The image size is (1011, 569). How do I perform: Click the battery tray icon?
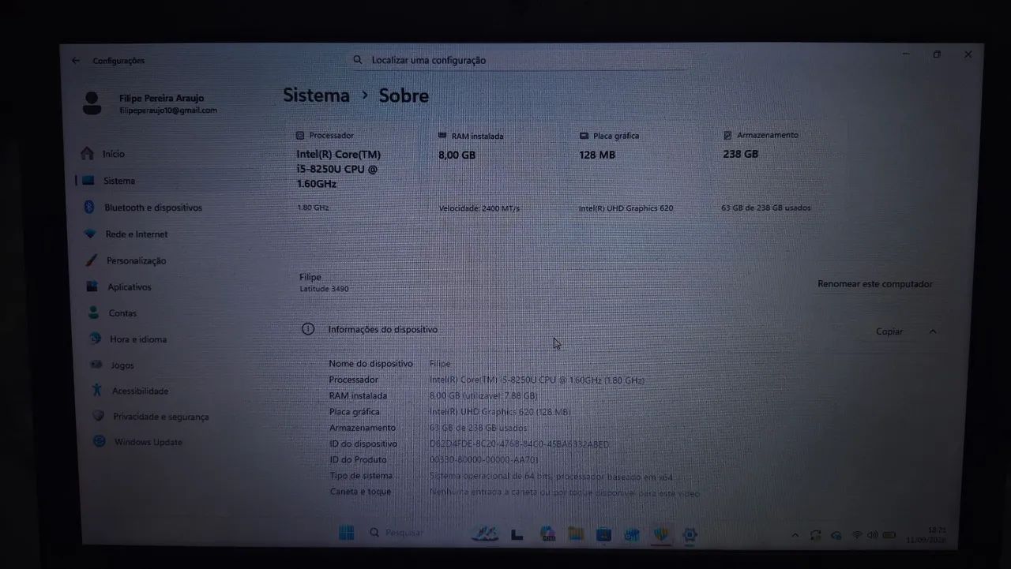tap(889, 535)
